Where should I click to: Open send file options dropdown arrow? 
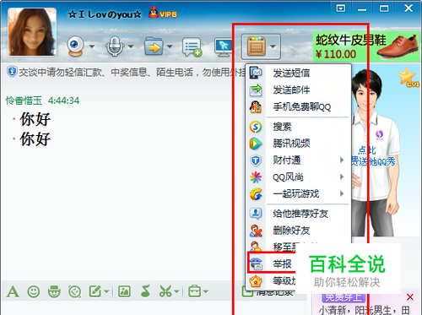[170, 46]
